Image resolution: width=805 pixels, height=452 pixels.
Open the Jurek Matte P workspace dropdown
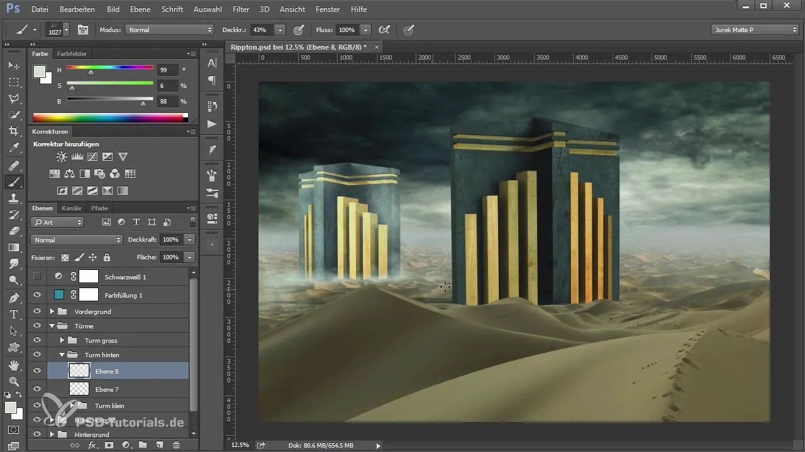(x=755, y=30)
